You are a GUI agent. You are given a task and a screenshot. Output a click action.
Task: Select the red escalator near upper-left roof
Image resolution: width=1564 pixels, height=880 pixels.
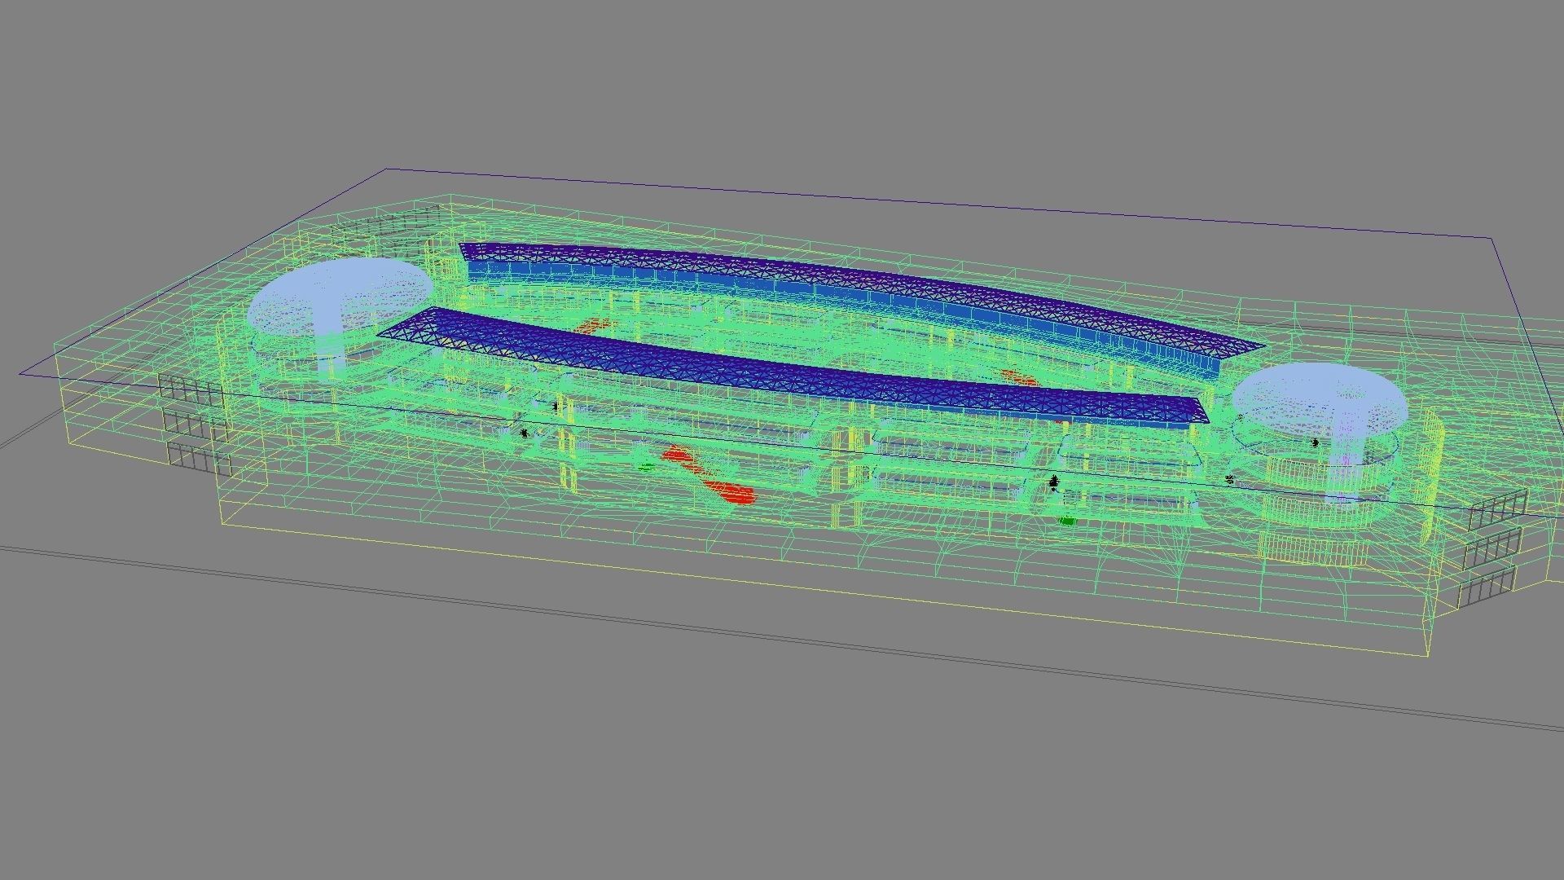[593, 326]
